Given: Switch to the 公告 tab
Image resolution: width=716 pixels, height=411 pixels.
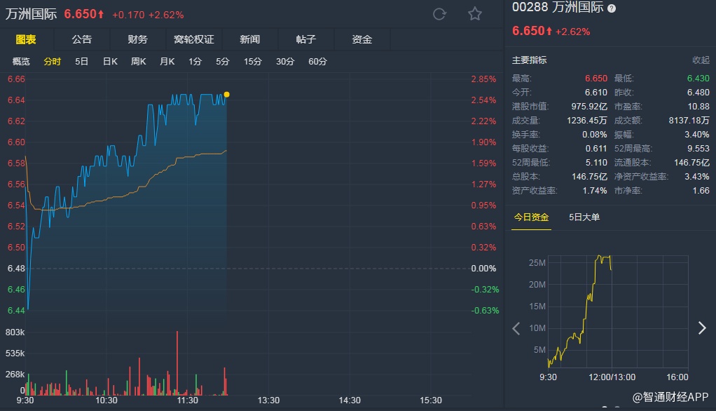Looking at the screenshot, I should tap(81, 39).
